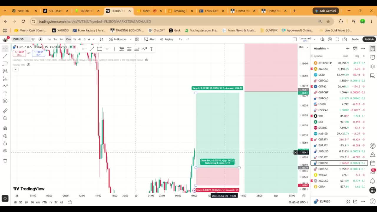
Task: Open the indicator templates grid
Action: 137,39
